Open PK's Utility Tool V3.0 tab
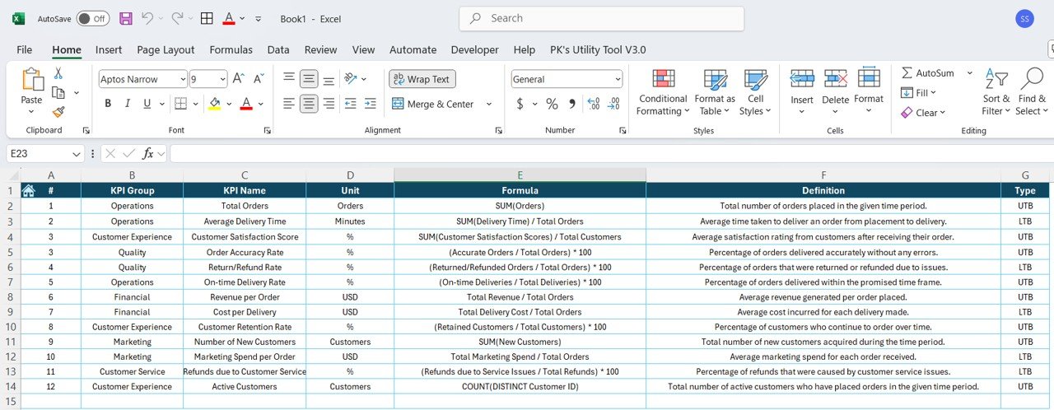This screenshot has width=1054, height=410. pos(598,49)
